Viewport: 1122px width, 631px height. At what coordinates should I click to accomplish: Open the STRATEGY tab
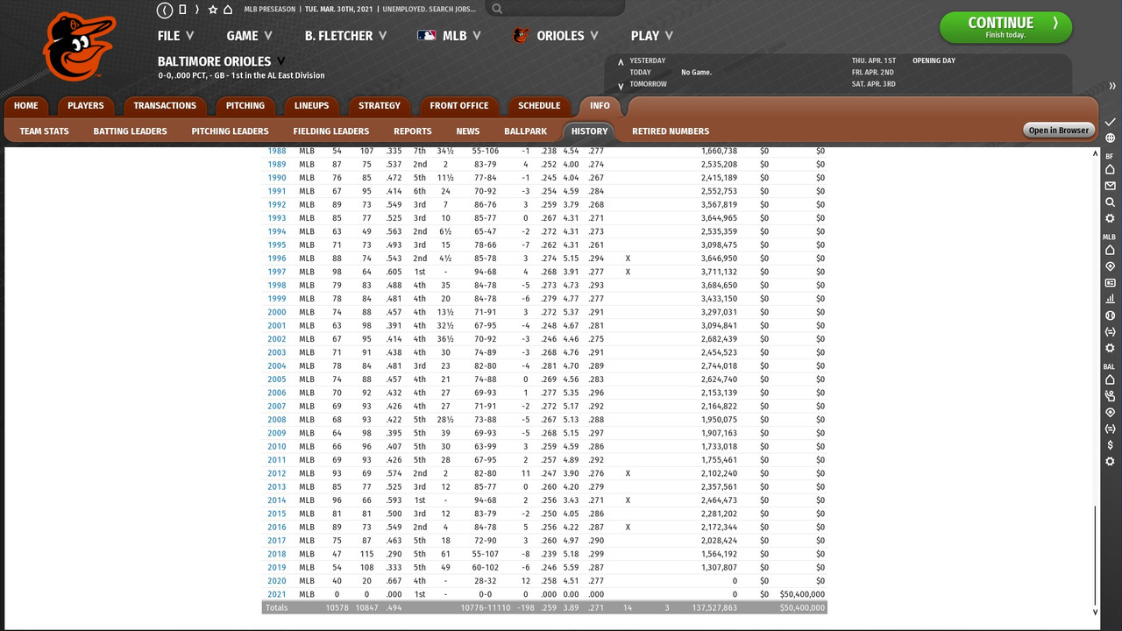380,106
